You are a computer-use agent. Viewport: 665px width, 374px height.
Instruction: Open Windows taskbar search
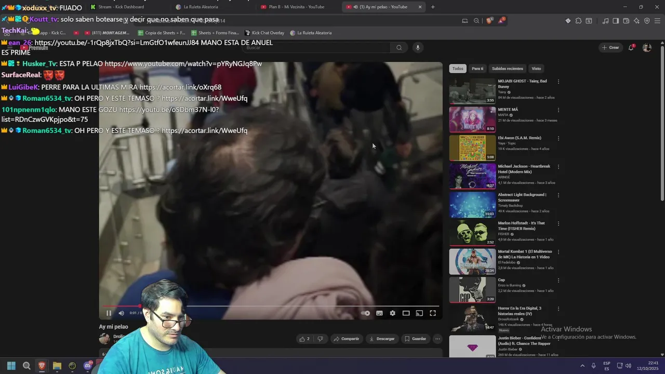coord(26,366)
